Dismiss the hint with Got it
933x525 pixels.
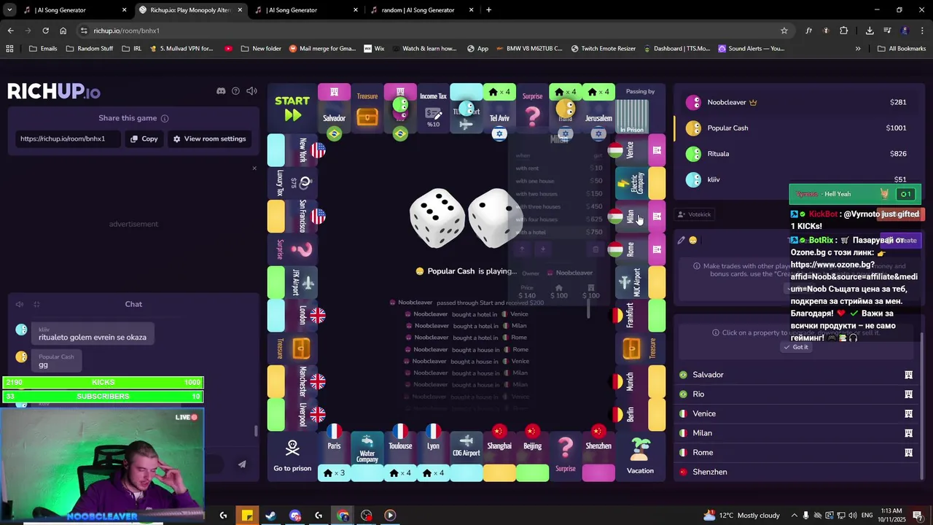tap(796, 347)
